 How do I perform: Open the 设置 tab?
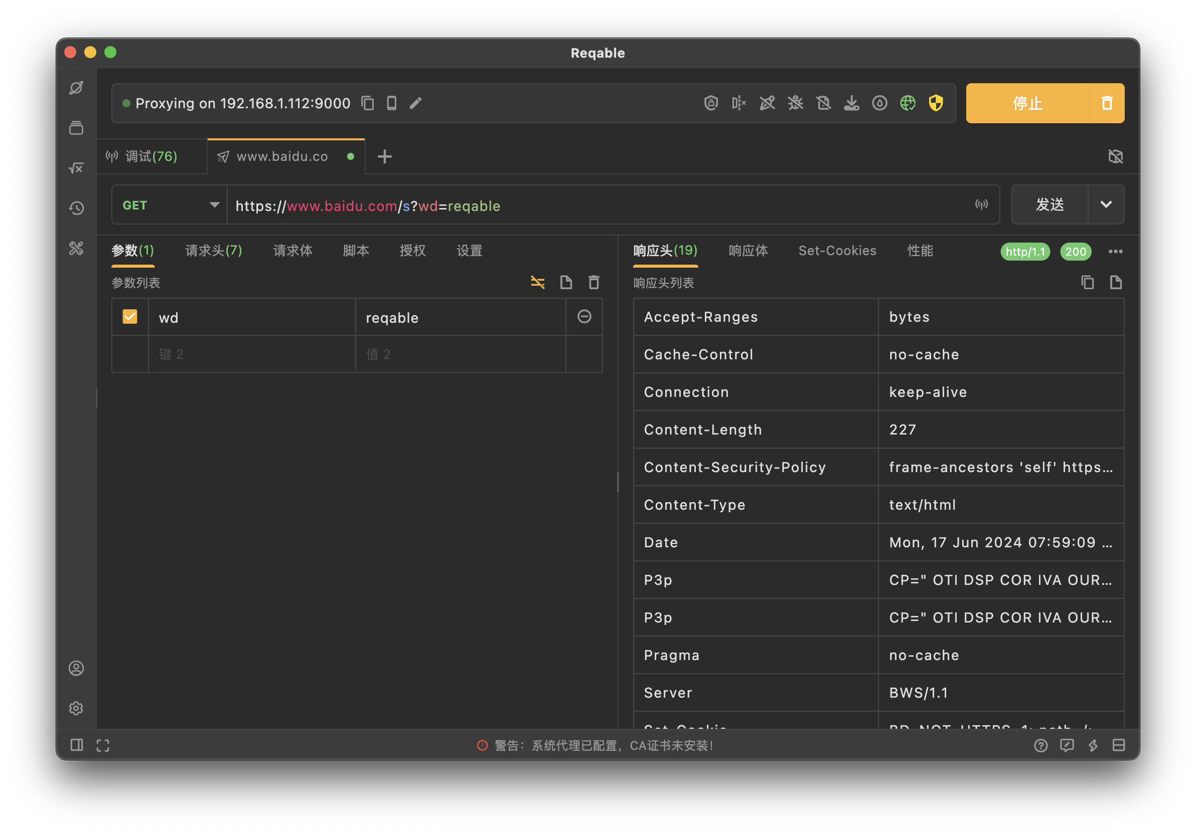coord(470,251)
